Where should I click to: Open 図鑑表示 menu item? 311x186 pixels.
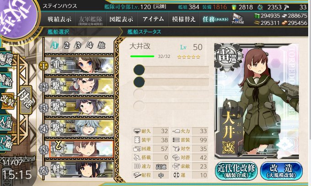(121, 19)
